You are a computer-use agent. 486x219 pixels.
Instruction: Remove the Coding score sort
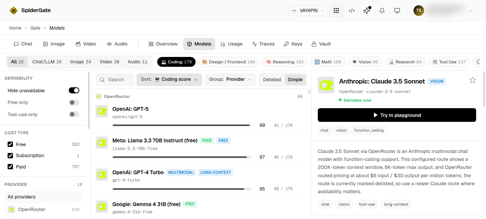coord(196,80)
